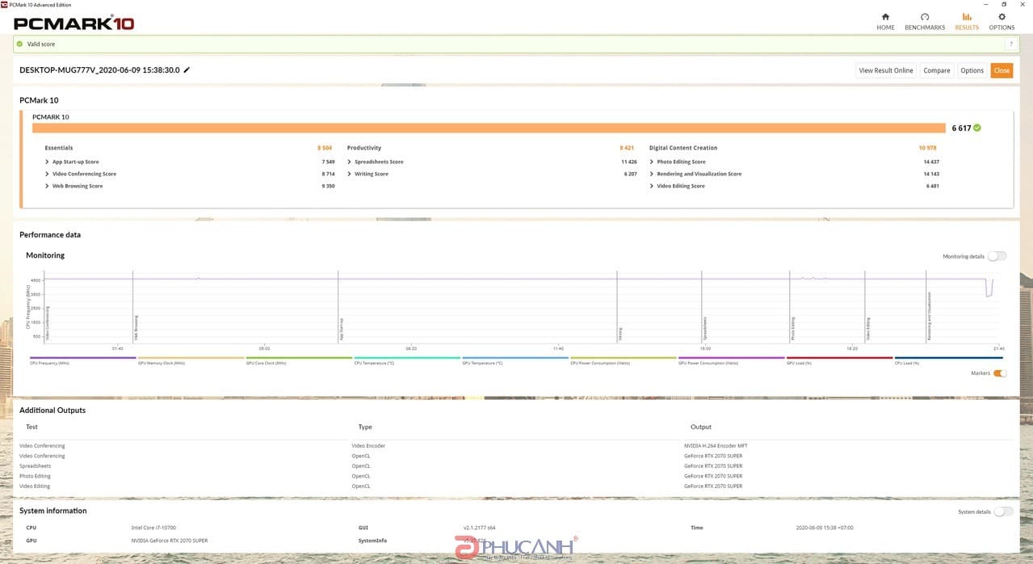Expand the Writing Score row

pos(350,174)
